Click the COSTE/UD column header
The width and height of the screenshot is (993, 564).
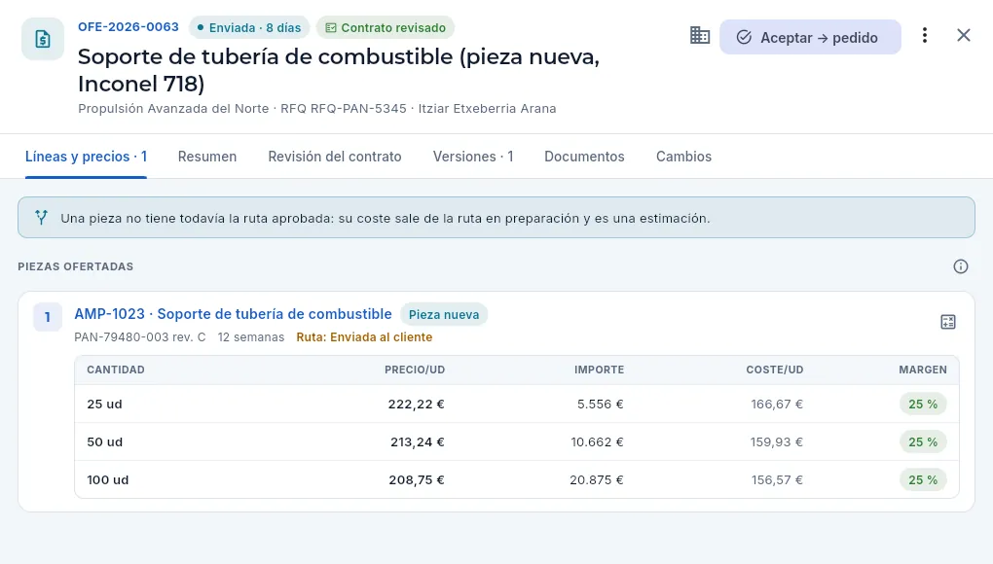coord(775,370)
